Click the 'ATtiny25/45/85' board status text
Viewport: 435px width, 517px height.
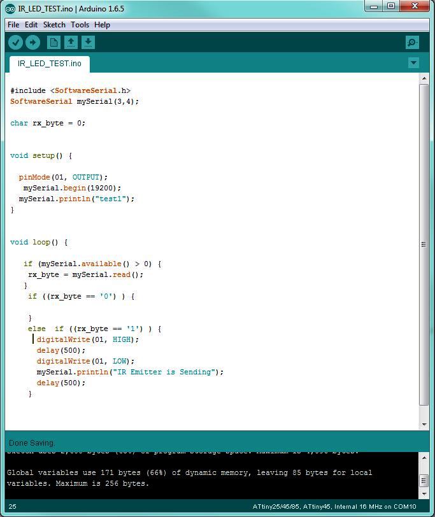click(x=334, y=507)
